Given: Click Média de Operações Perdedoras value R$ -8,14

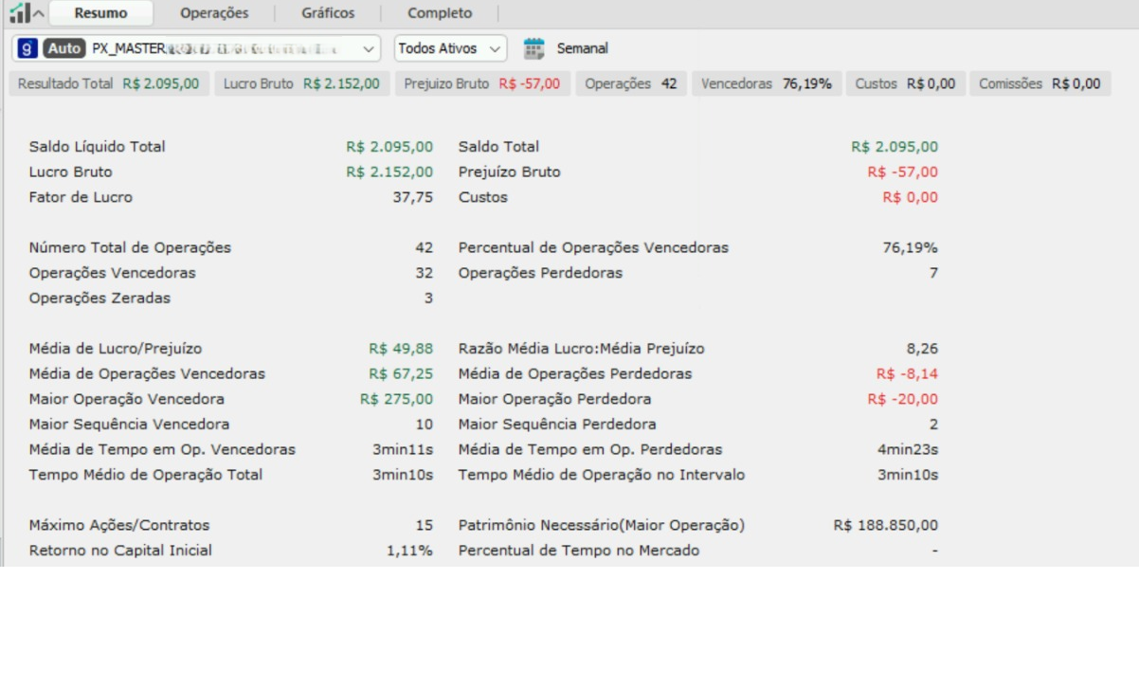Looking at the screenshot, I should [x=907, y=373].
